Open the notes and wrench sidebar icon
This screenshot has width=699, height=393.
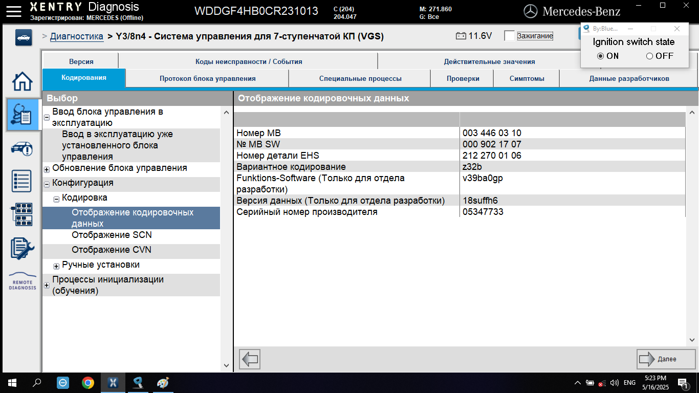pyautogui.click(x=22, y=249)
